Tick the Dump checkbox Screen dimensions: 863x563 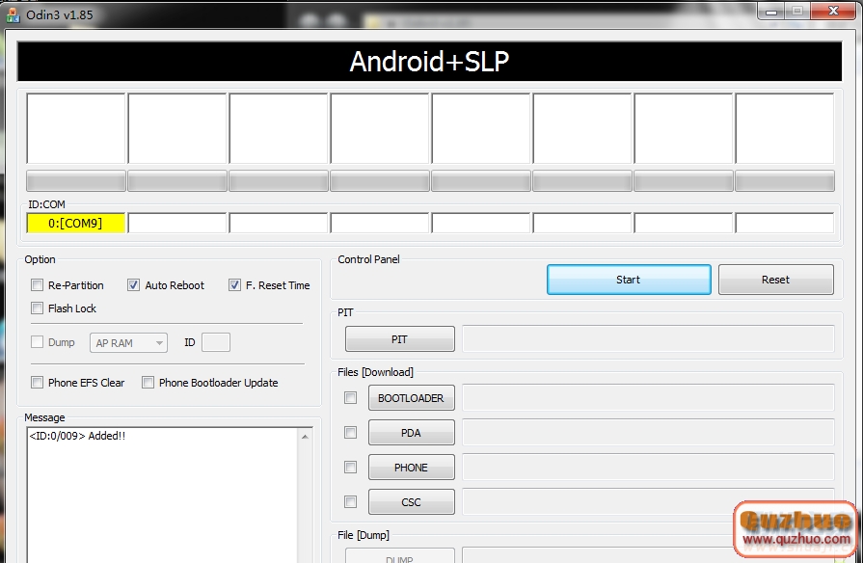coord(37,342)
